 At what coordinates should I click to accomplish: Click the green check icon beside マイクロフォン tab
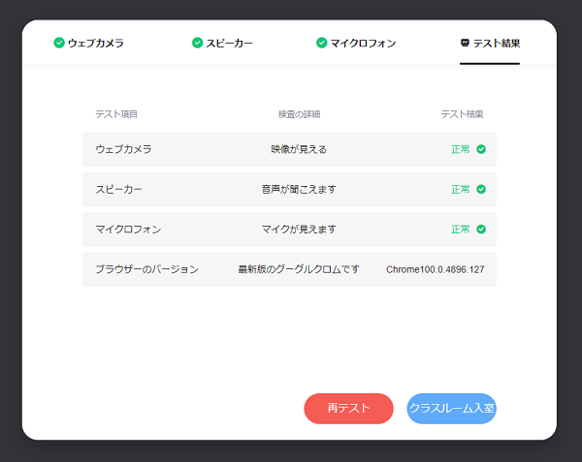[x=322, y=43]
